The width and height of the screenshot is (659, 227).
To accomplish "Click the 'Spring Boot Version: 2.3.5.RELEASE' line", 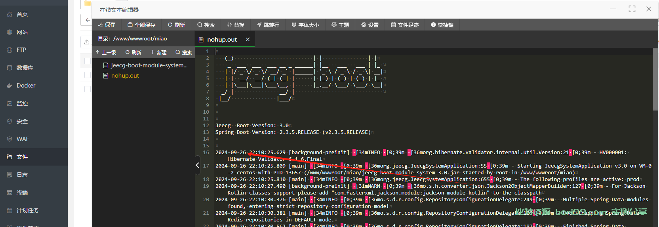I will pyautogui.click(x=293, y=132).
